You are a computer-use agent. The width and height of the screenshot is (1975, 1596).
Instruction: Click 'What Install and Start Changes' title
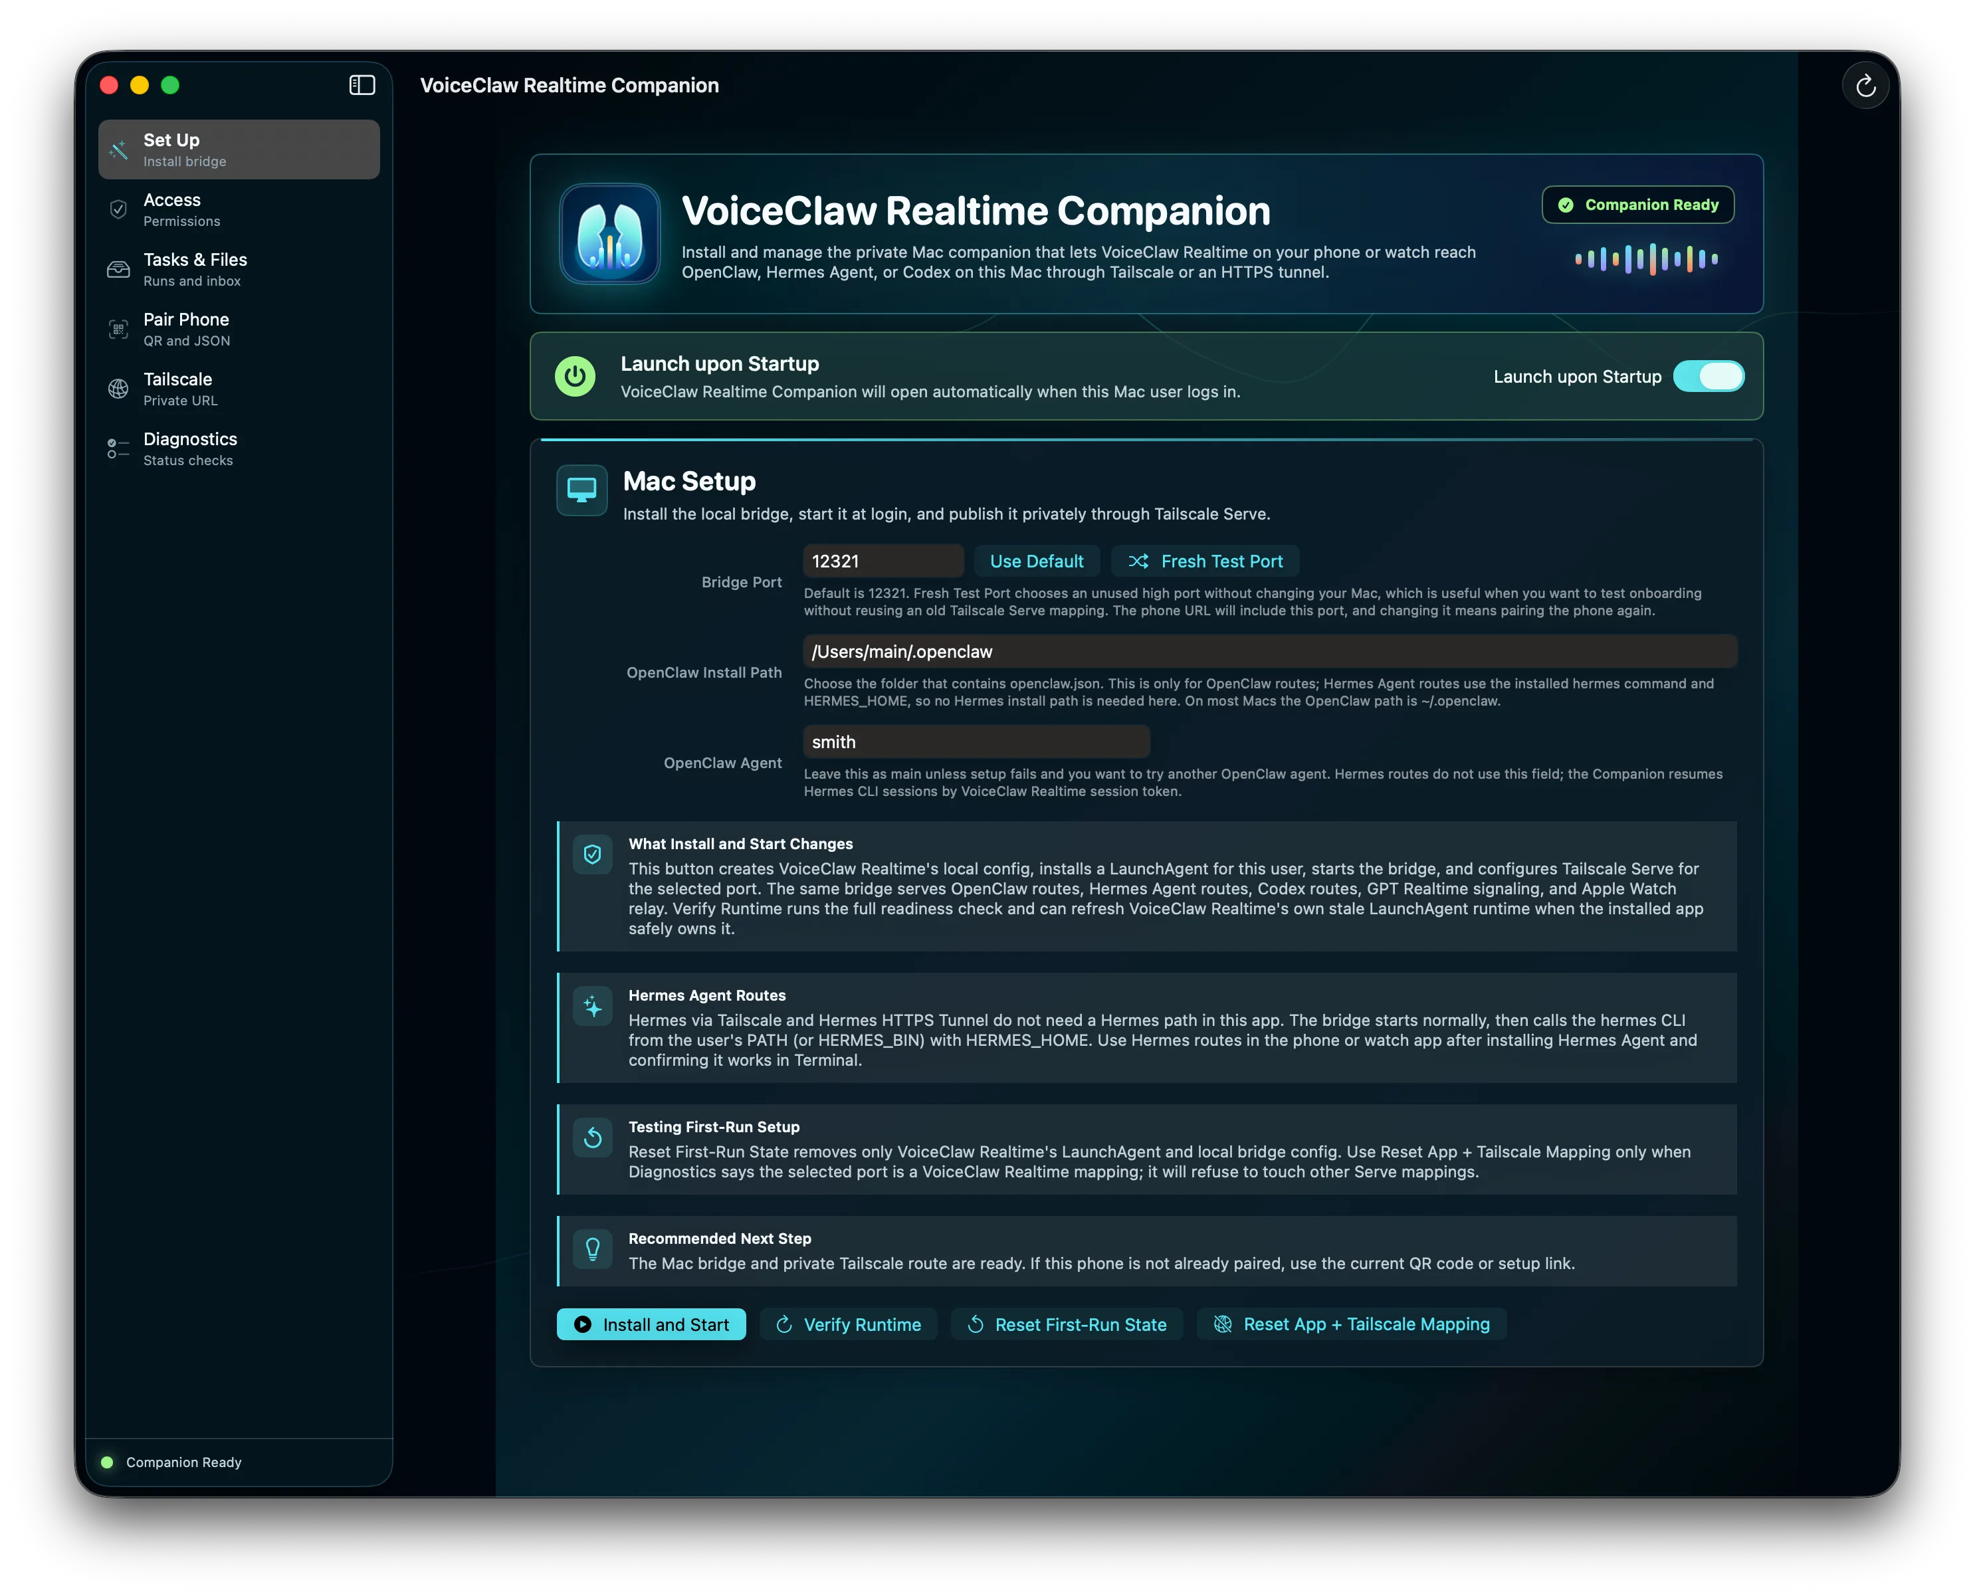click(741, 843)
